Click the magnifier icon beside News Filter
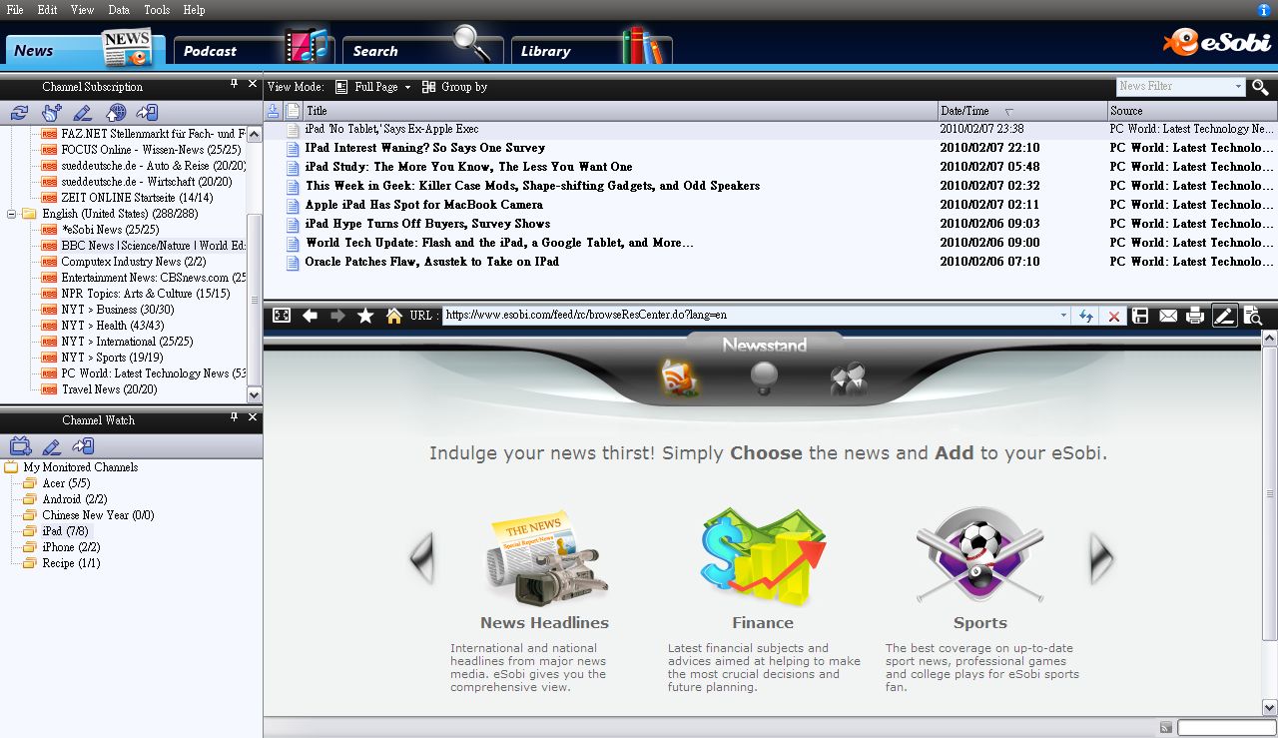This screenshot has width=1278, height=738. (1260, 87)
